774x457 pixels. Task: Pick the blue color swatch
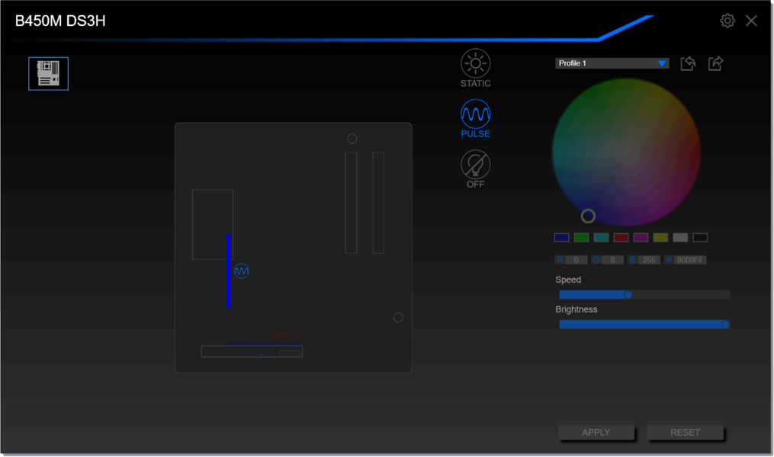point(562,238)
